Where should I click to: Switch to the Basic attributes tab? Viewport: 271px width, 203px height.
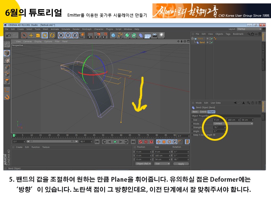[x=195, y=112]
